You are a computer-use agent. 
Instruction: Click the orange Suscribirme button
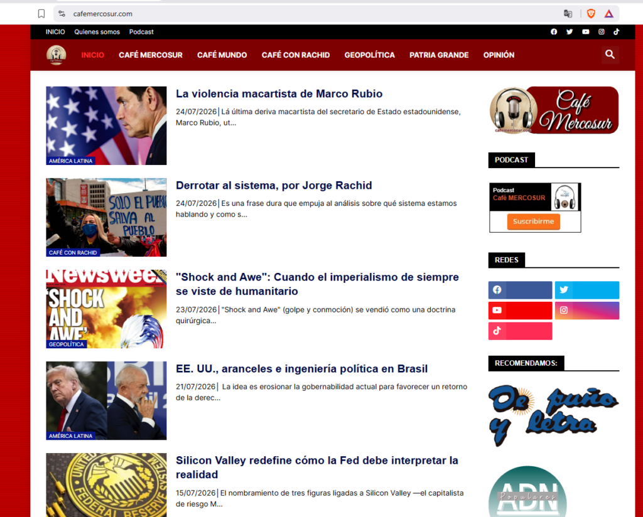[534, 221]
